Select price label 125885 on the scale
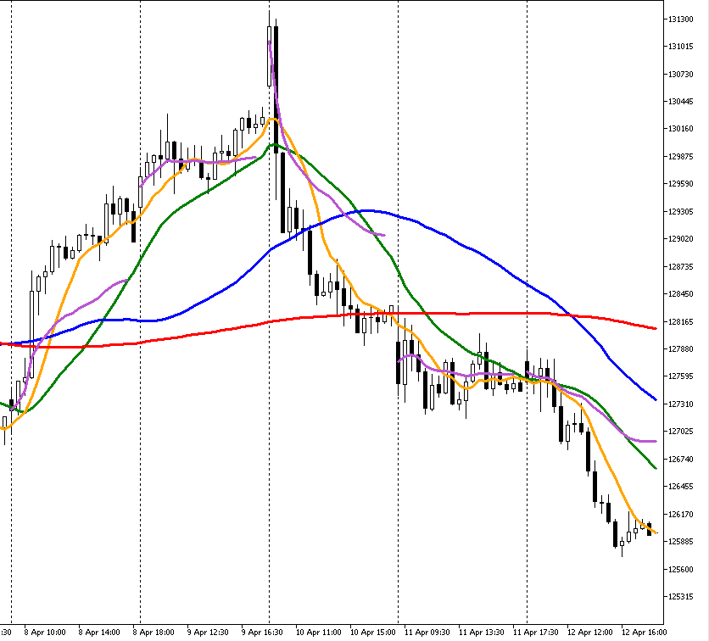 680,542
